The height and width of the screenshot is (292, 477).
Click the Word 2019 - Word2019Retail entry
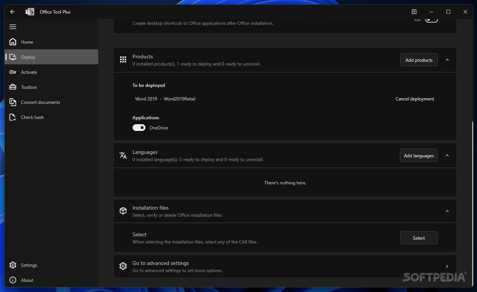coord(165,99)
